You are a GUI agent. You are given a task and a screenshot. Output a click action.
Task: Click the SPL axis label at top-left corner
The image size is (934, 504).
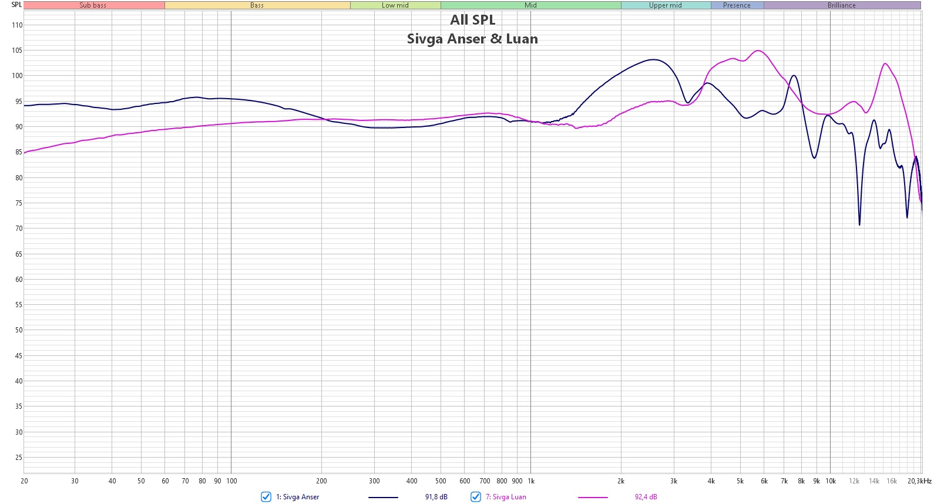16,5
